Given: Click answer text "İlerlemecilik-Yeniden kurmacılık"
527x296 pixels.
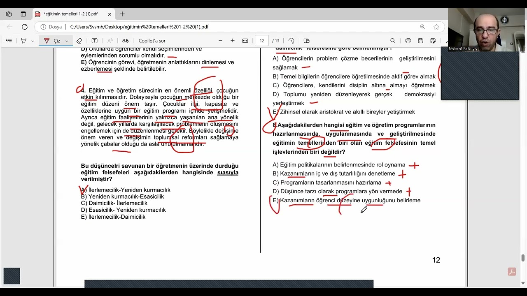Looking at the screenshot, I should coord(129,190).
